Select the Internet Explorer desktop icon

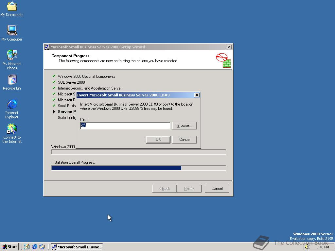click(12, 109)
